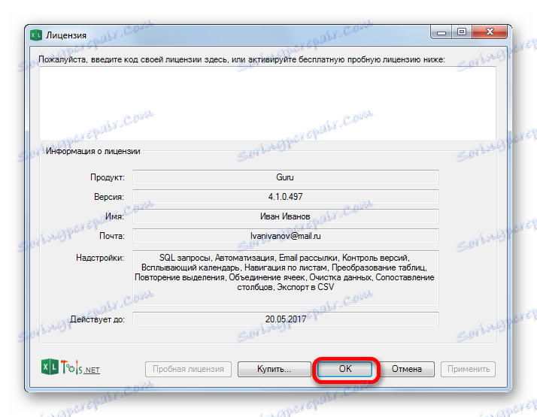This screenshot has height=417, width=537.
Task: Select the Почта field Ivanivanov@mail.ru
Action: [286, 236]
